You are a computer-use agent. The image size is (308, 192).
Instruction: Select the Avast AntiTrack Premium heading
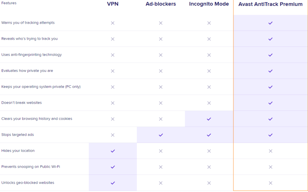point(270,4)
